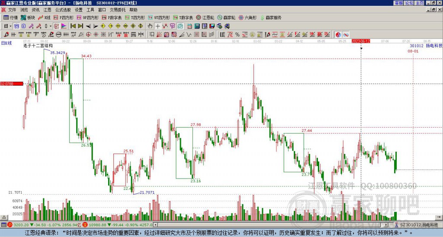Open the calculator icon
Screen dimensions: 443x237
click(197, 26)
